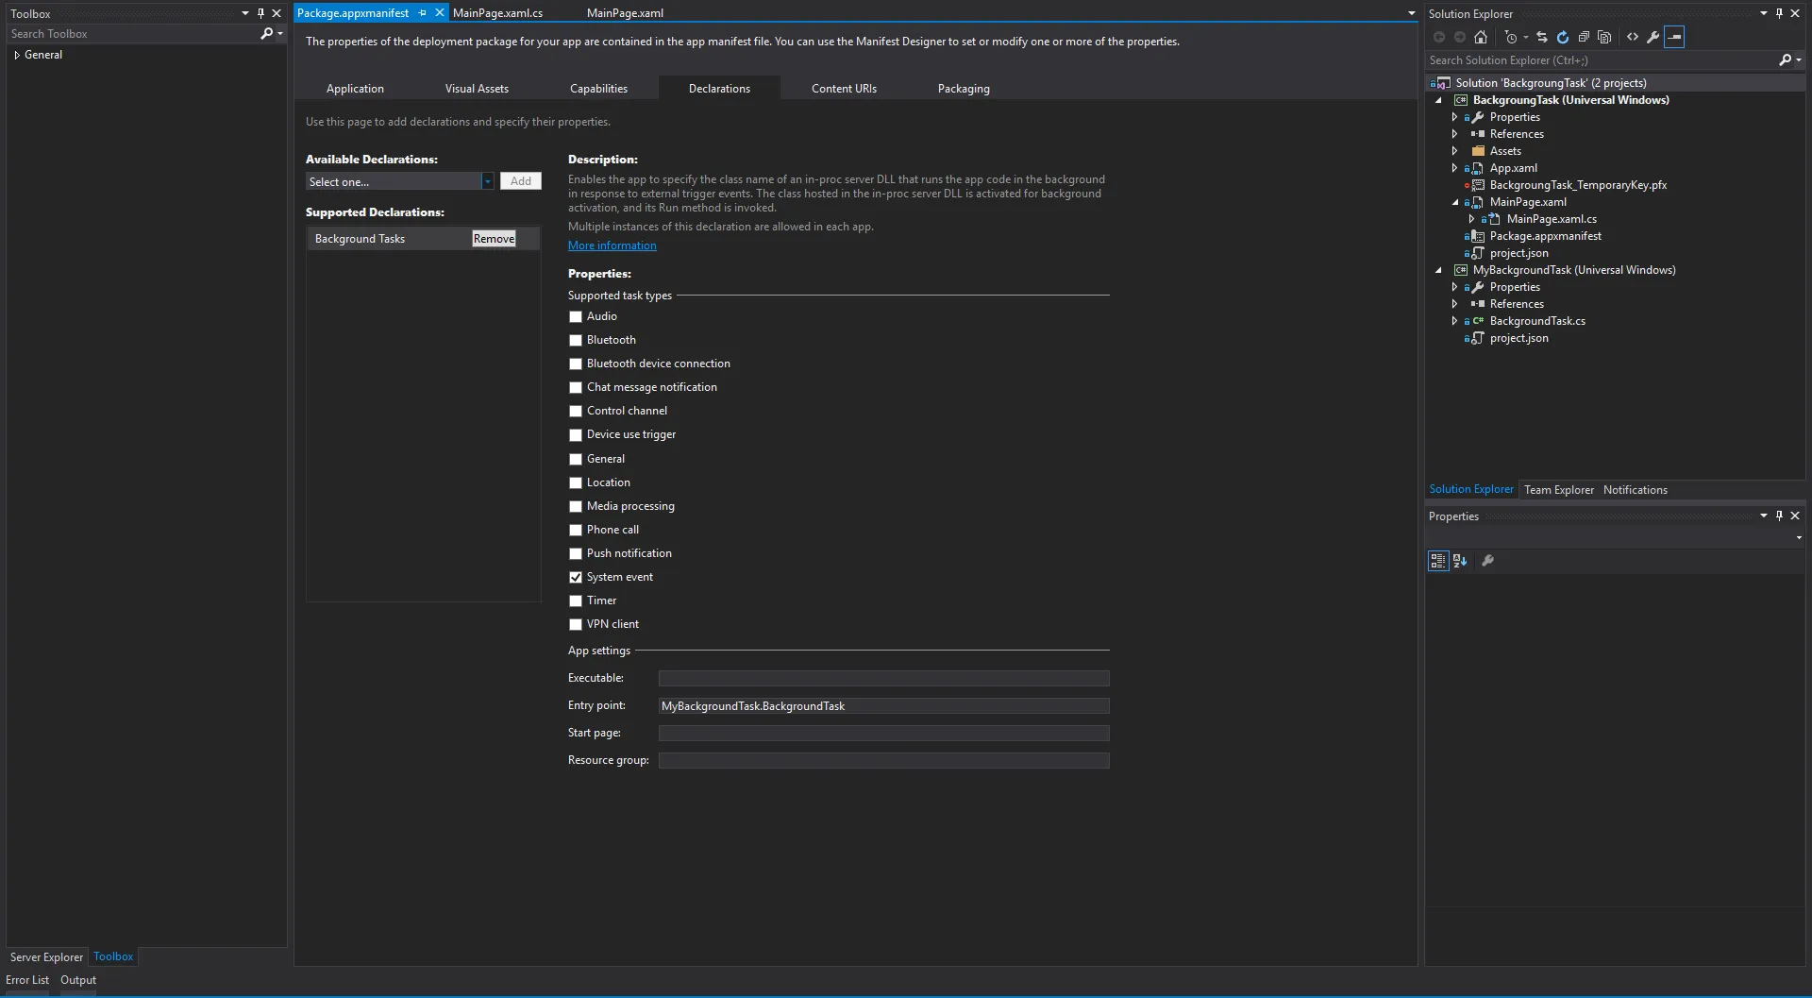
Task: Click Collapse All icon in Solution Explorer
Action: pos(1584,37)
